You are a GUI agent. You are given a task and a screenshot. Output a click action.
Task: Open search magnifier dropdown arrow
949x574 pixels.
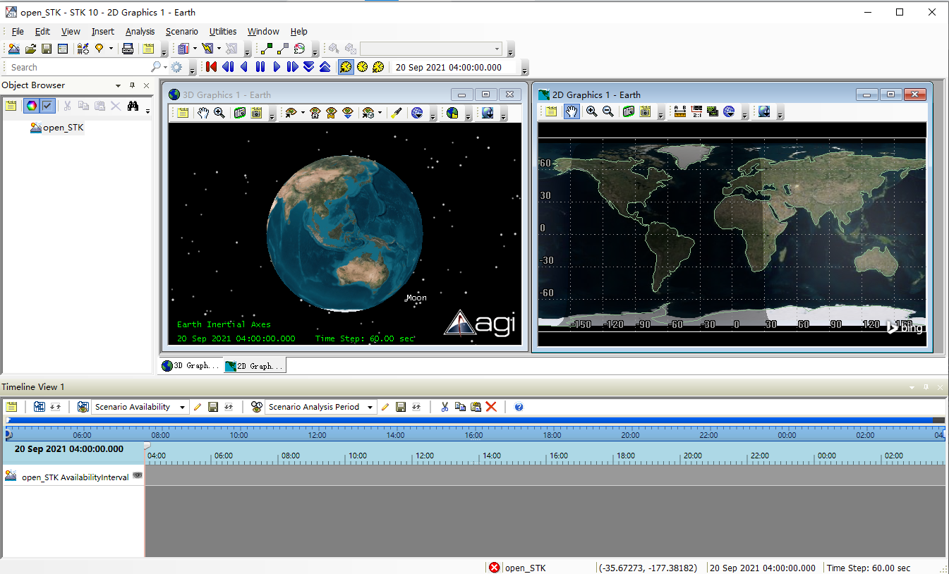coord(165,68)
